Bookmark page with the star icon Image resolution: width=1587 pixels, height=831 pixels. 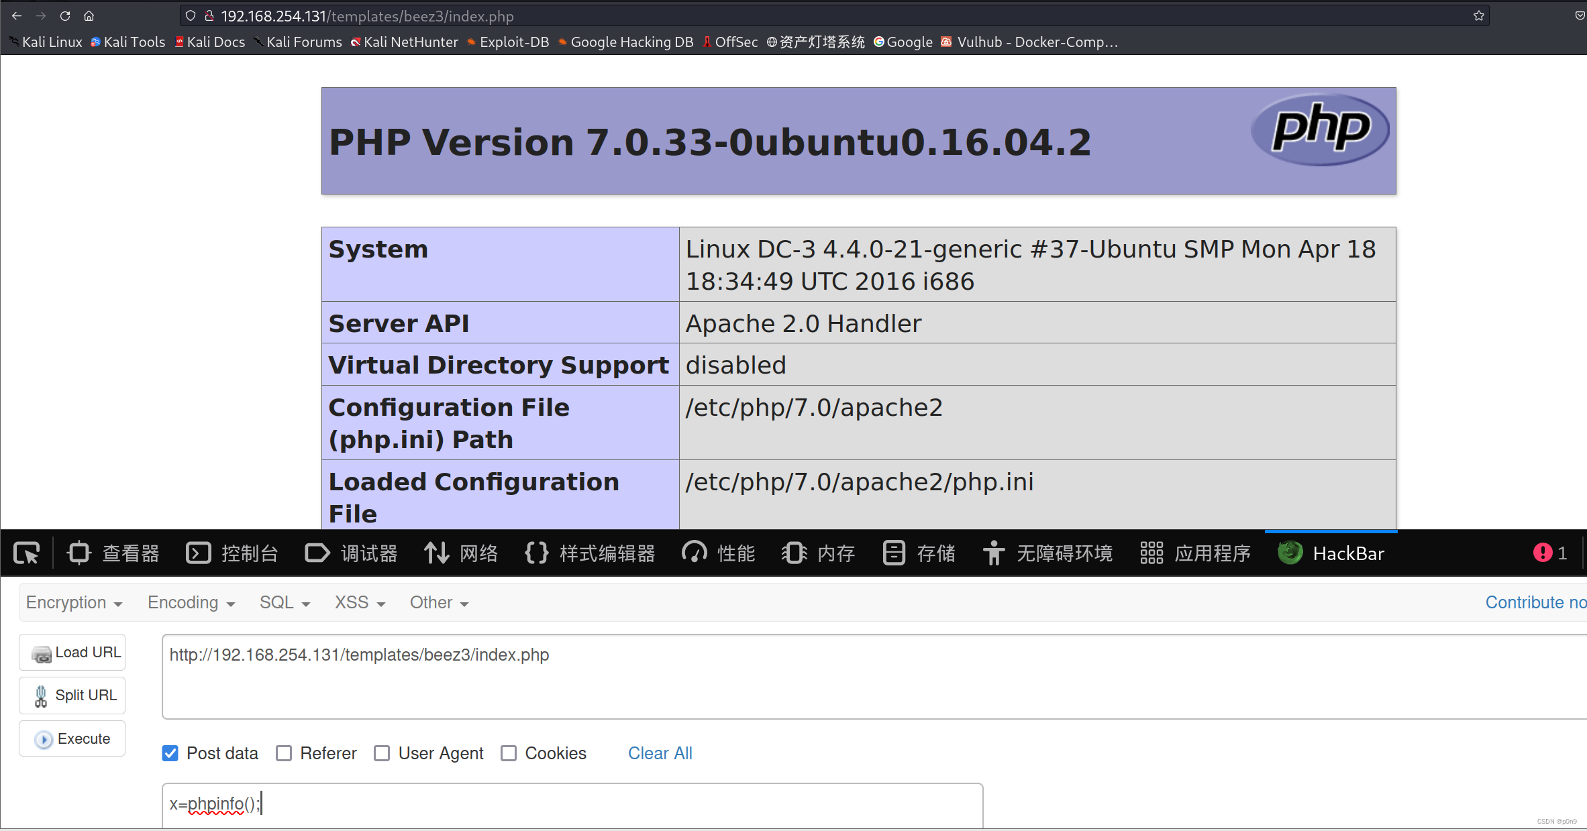1478,16
